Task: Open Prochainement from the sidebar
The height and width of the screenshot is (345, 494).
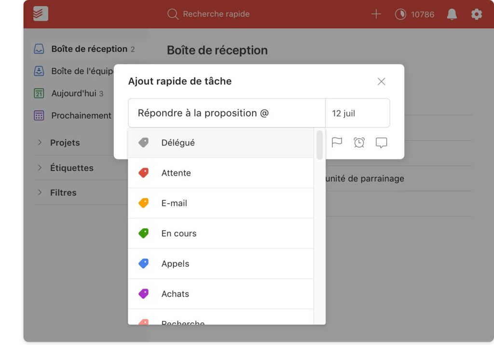Action: pos(81,116)
